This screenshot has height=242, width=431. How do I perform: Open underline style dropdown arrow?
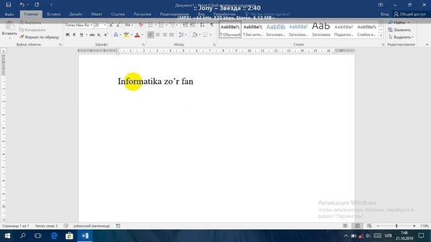(87, 35)
